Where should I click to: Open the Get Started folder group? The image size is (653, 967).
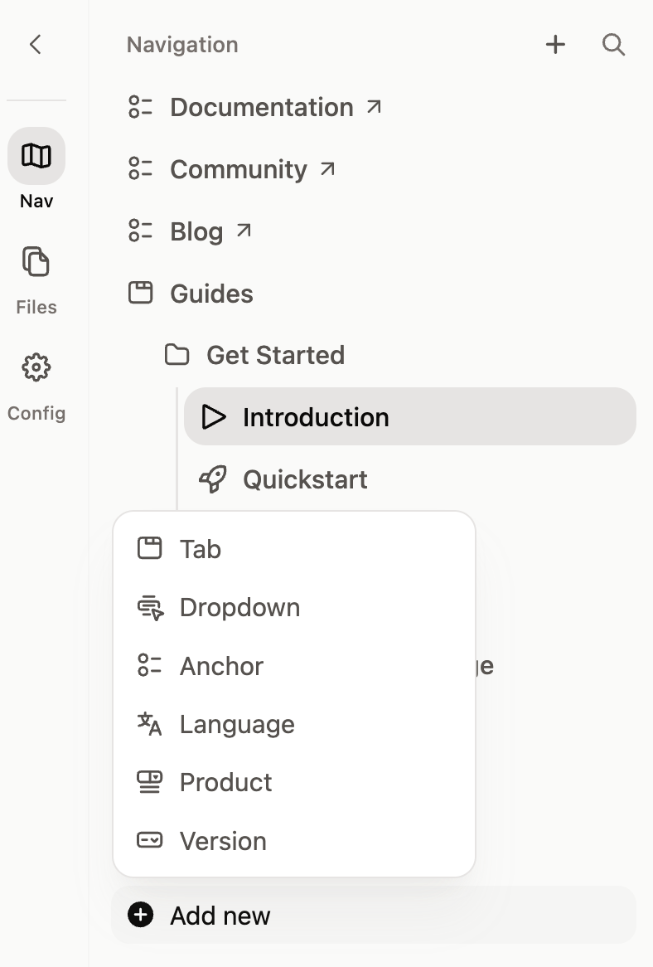coord(275,355)
